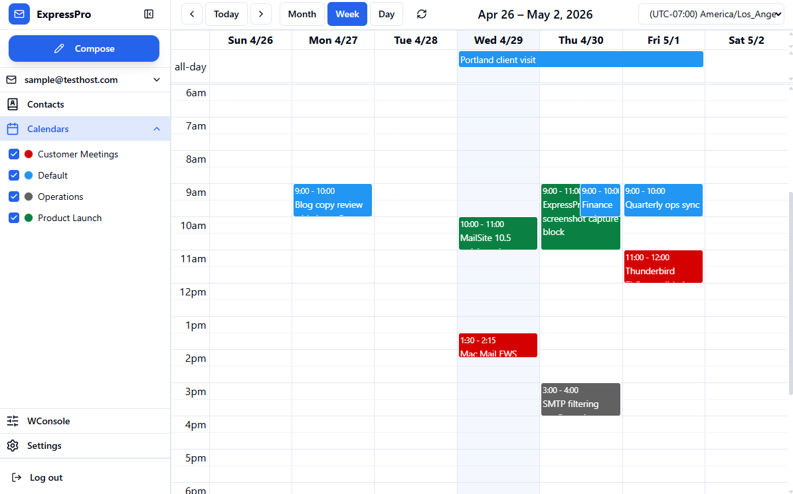Image resolution: width=793 pixels, height=494 pixels.
Task: Click the Apr 26 – May 2, 2026 title
Action: pos(535,14)
